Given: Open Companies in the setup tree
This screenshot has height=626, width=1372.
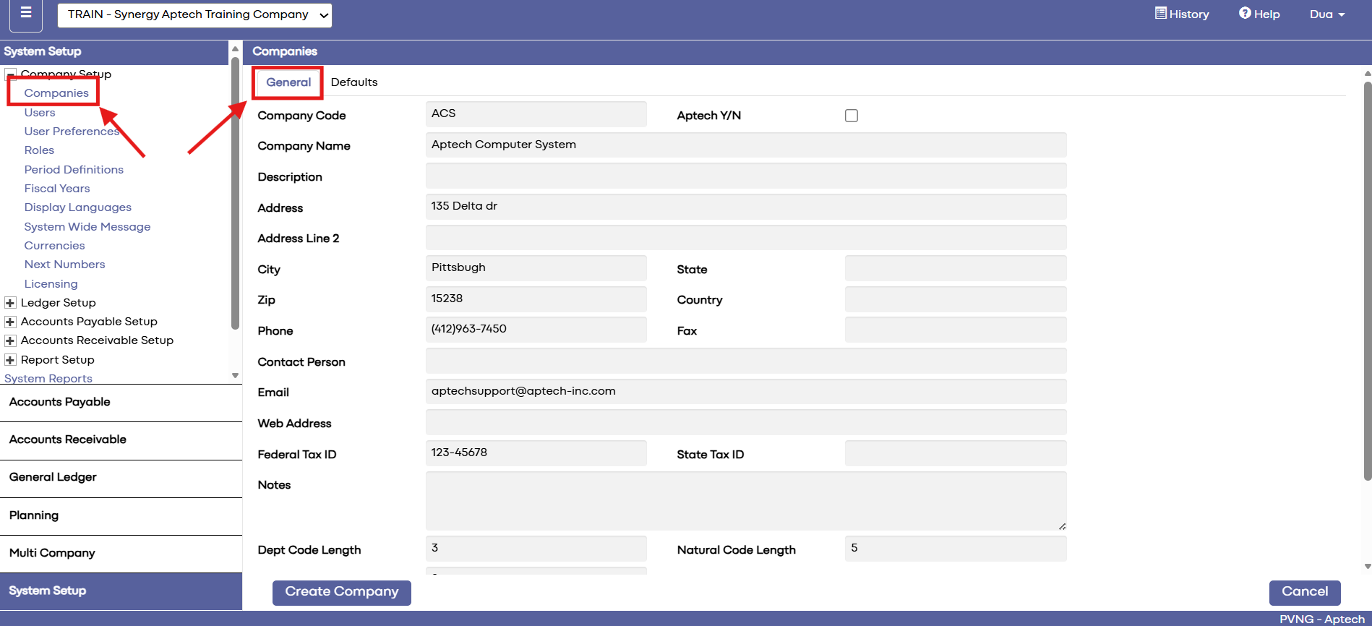Looking at the screenshot, I should pos(56,93).
